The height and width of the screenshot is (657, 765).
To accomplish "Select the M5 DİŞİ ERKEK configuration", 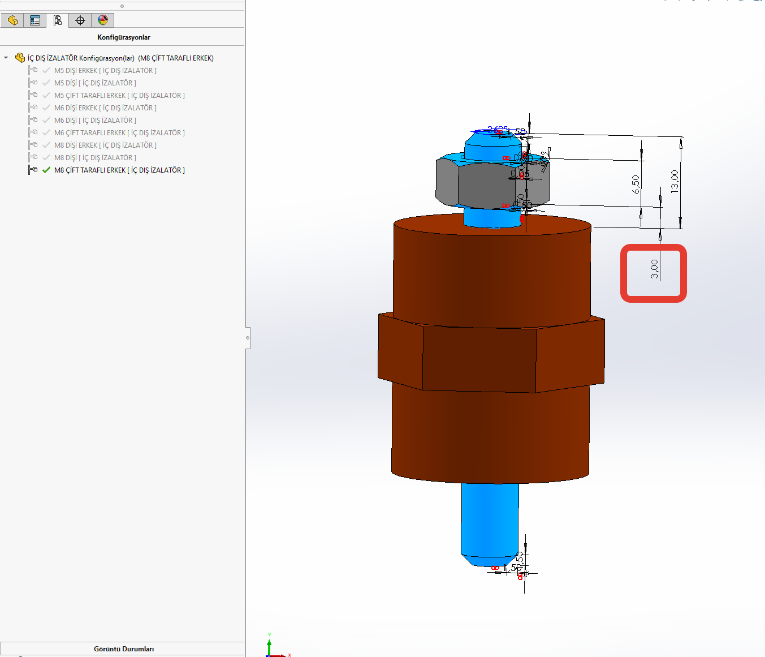I will [x=105, y=70].
